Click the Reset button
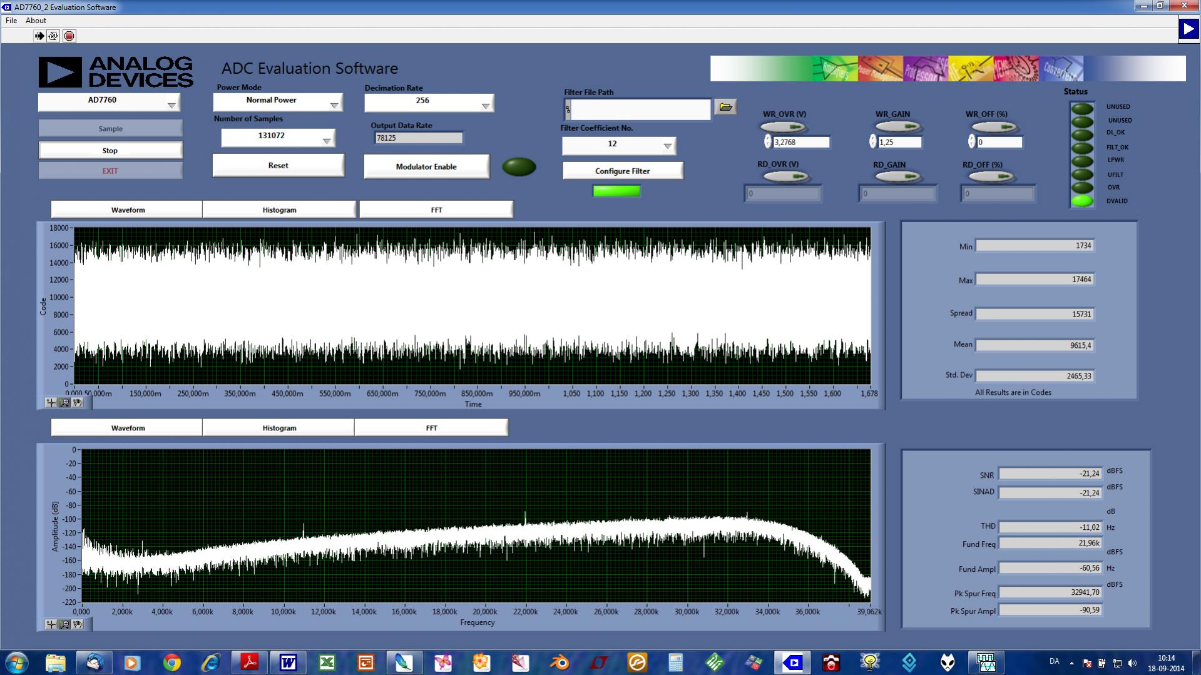 (279, 166)
